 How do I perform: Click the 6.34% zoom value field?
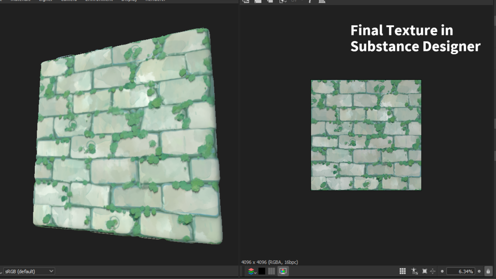[461, 271]
